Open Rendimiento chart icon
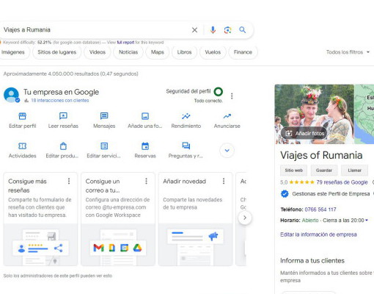Image resolution: width=374 pixels, height=294 pixels. (186, 116)
